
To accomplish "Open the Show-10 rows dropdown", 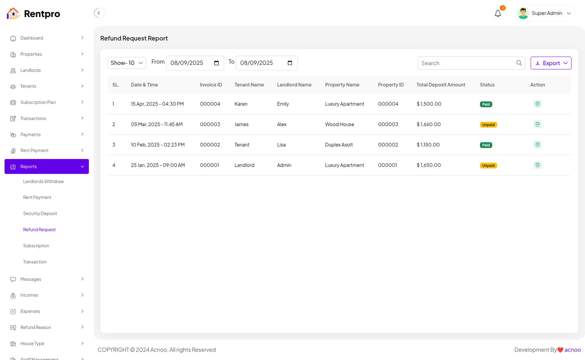I will click(127, 63).
